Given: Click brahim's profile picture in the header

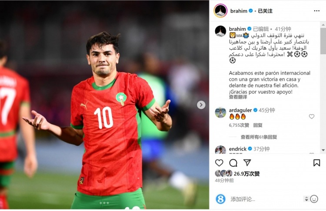Looking at the screenshot, I should point(220,11).
